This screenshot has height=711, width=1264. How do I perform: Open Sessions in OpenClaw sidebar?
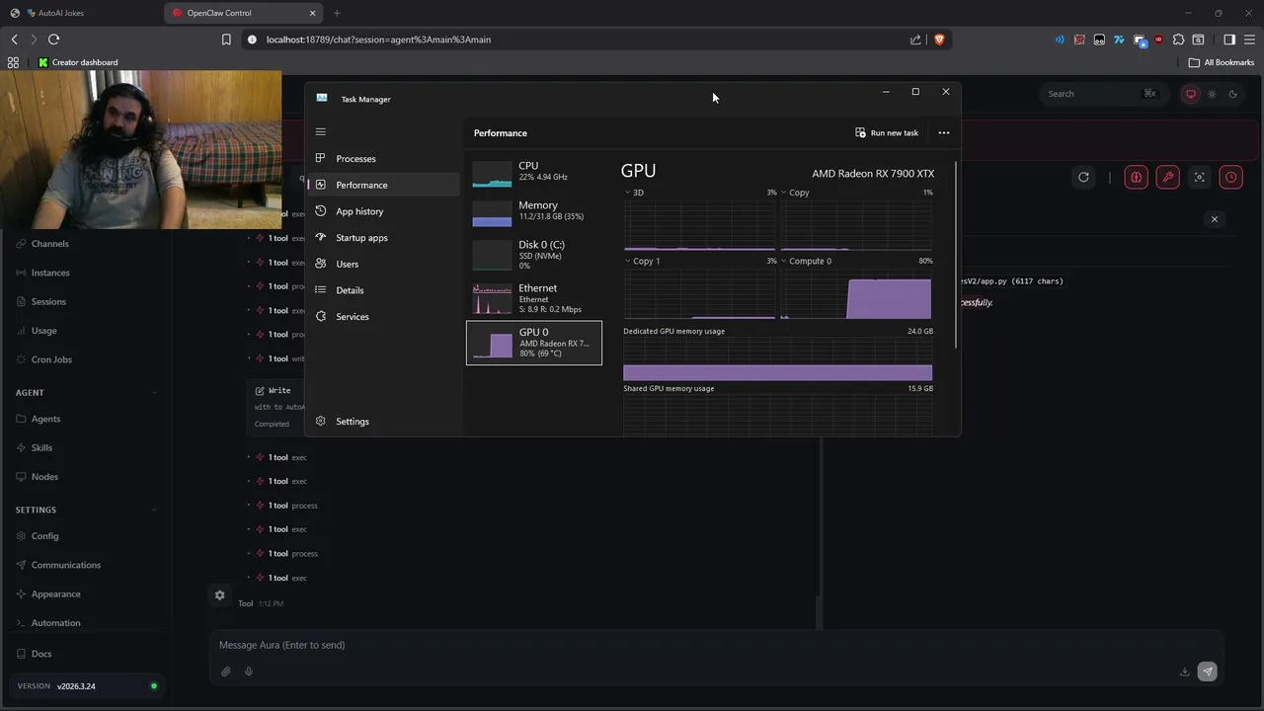coord(87,301)
